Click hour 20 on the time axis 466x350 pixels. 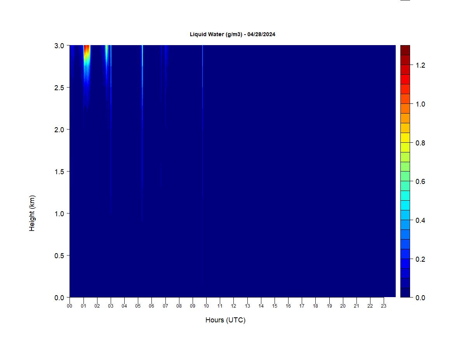click(x=343, y=306)
